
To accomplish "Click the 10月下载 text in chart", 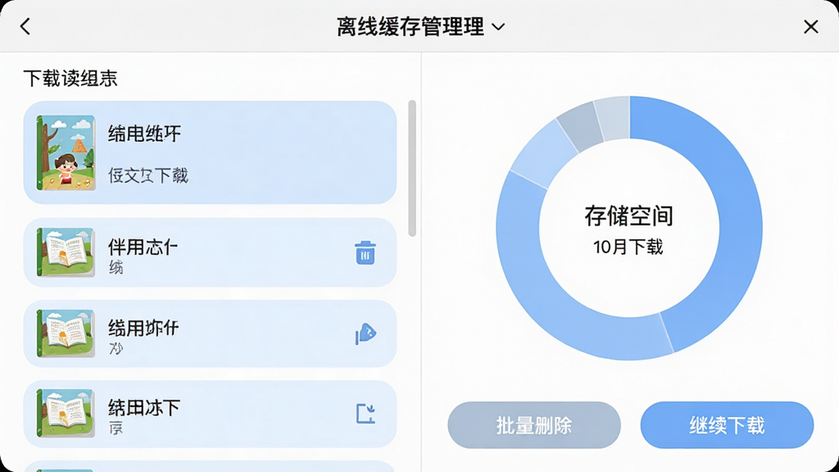I will (628, 247).
